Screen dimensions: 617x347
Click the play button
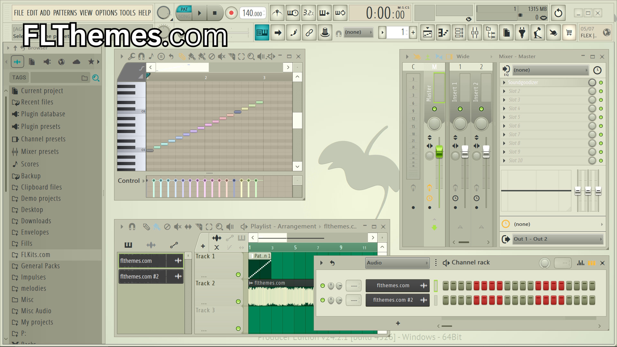tap(199, 13)
